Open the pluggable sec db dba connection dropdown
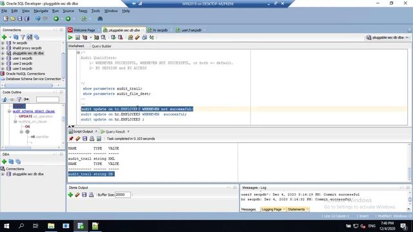The height and width of the screenshot is (232, 413). [407, 37]
